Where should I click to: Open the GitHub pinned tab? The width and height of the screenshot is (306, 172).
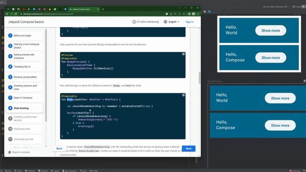[18, 9]
